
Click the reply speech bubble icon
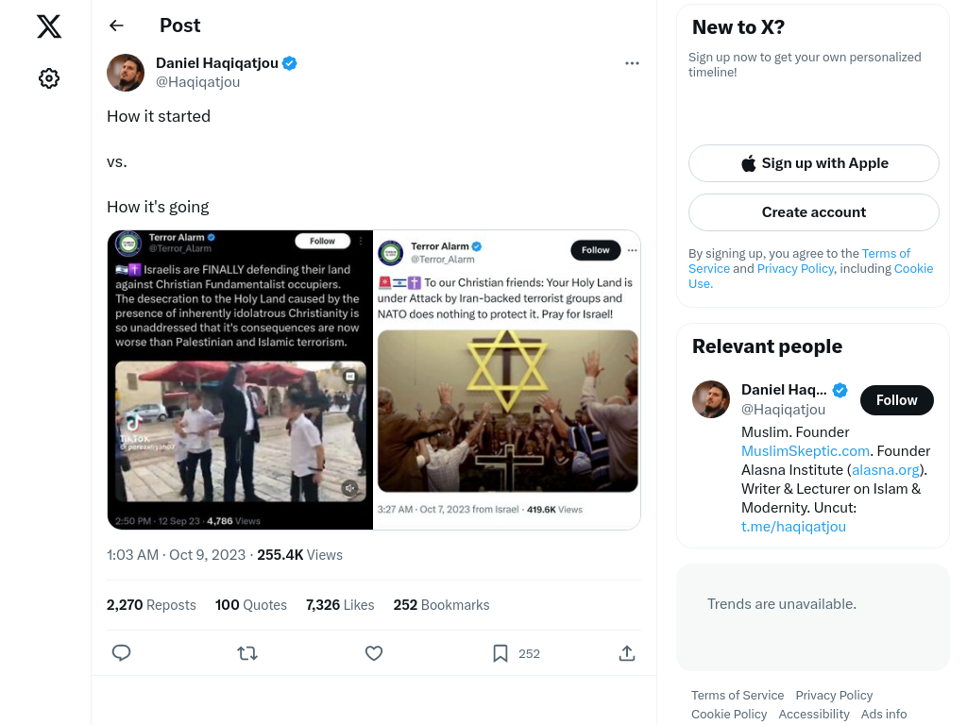click(x=122, y=653)
